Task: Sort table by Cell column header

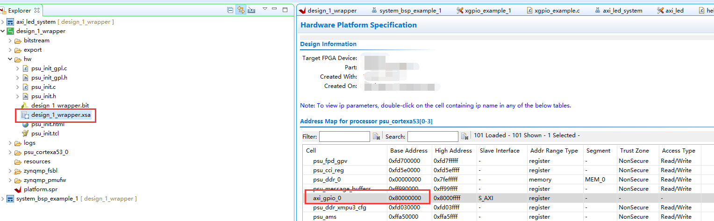Action: coord(345,151)
